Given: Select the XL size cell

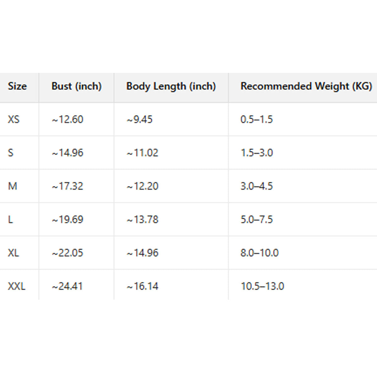Looking at the screenshot, I should tap(14, 253).
